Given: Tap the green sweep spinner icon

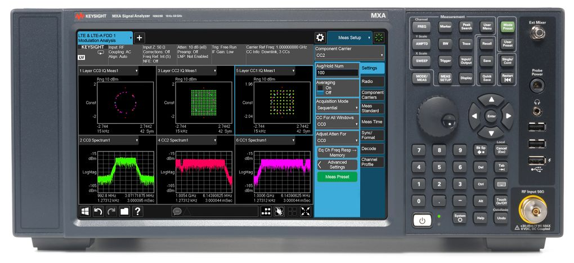Looking at the screenshot, I should (x=379, y=37).
